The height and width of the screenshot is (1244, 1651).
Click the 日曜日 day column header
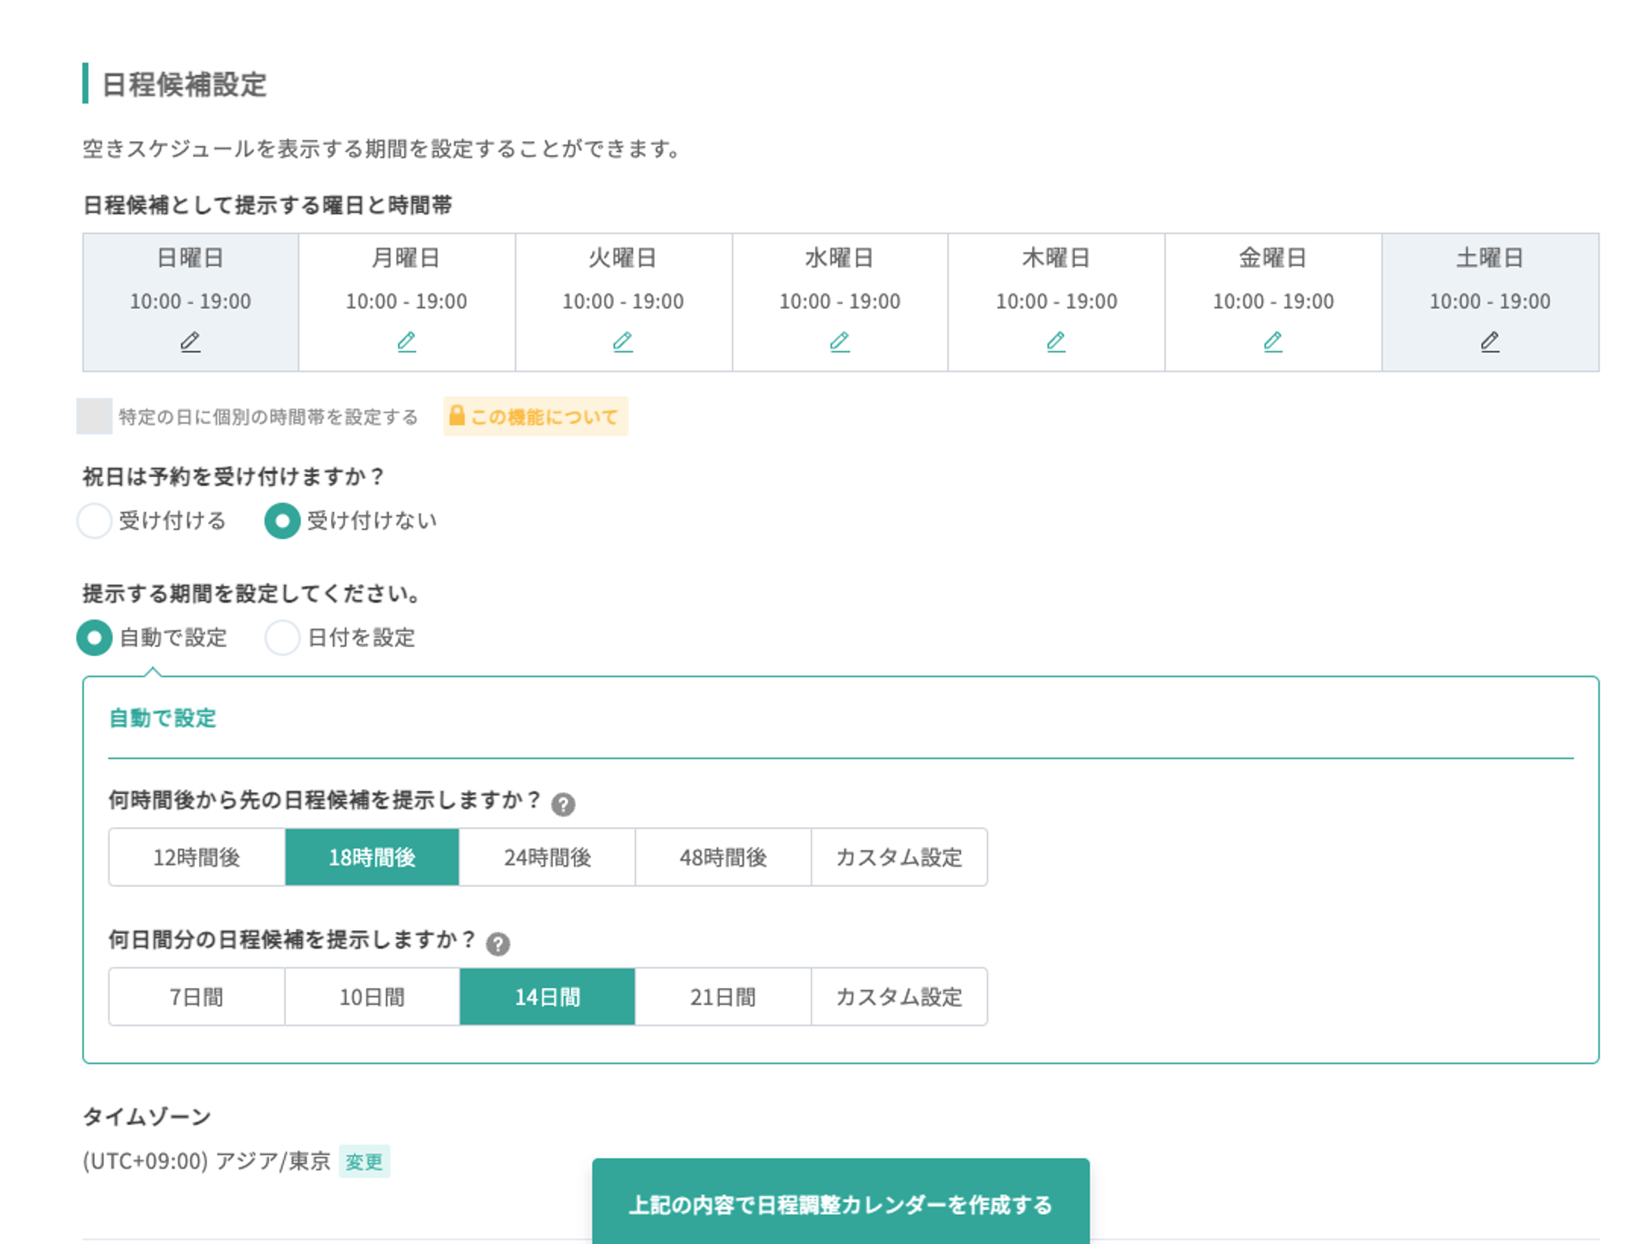point(191,258)
